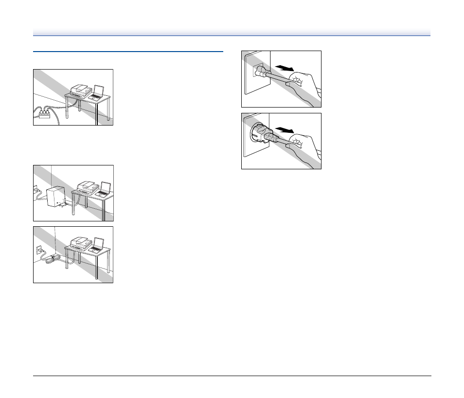
Task: Click the scanner in the bundled cord illustration
Action: (81, 243)
